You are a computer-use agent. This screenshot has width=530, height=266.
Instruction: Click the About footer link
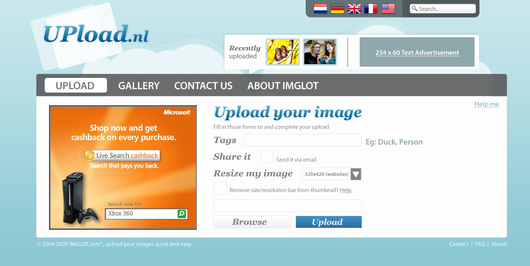point(499,244)
